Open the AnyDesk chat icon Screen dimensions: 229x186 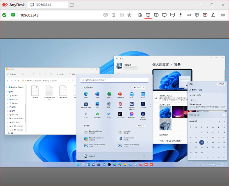click(x=173, y=15)
